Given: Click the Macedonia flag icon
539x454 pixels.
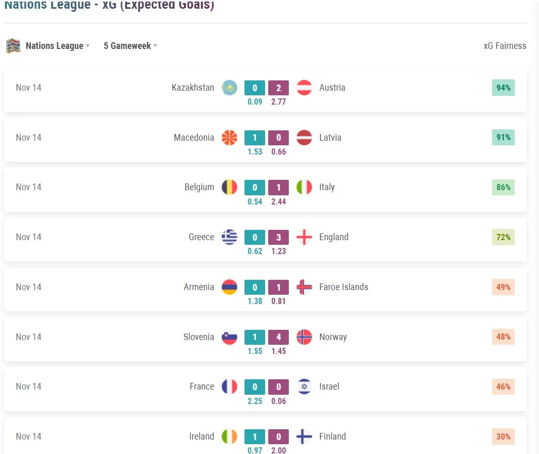Looking at the screenshot, I should (230, 138).
